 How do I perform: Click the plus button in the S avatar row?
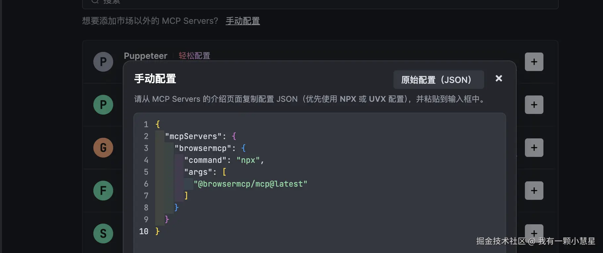click(x=534, y=231)
